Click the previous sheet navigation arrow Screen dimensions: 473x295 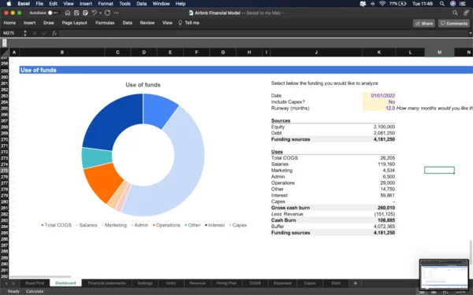pyautogui.click(x=6, y=283)
